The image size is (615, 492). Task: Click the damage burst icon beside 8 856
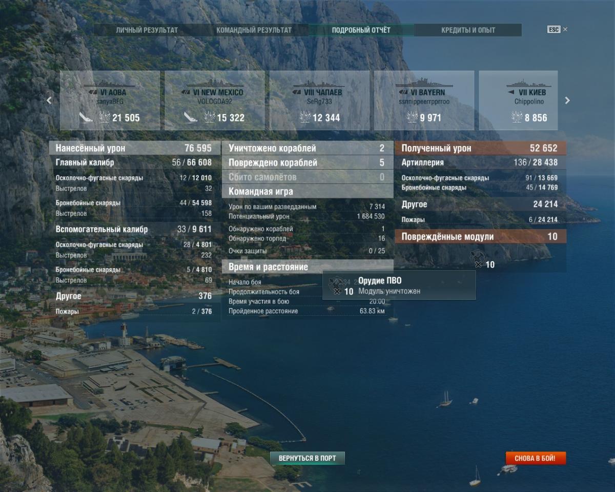(x=517, y=117)
